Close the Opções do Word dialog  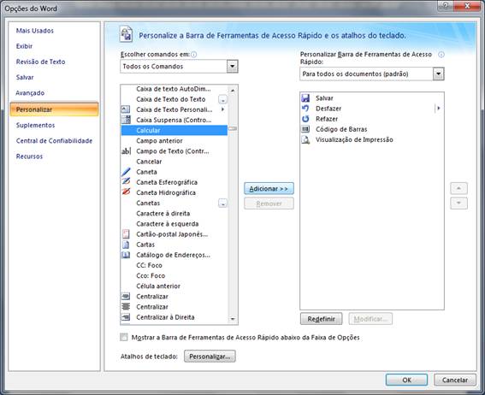(x=468, y=6)
